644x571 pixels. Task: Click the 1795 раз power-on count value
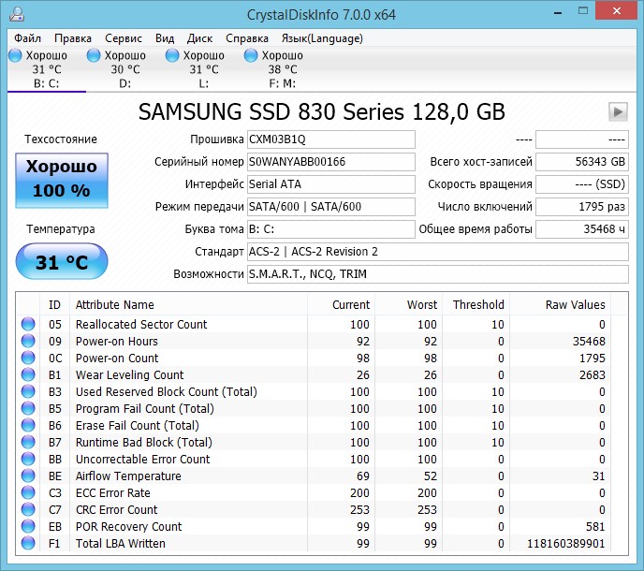pos(582,207)
